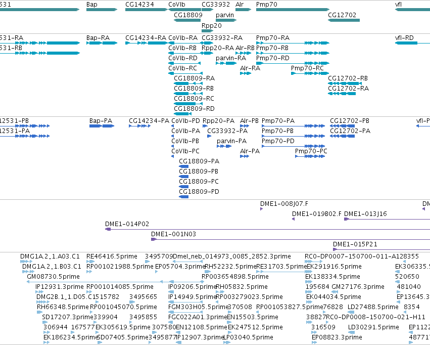Select the Bap-PA protein label
The height and width of the screenshot is (345, 430).
tap(101, 121)
